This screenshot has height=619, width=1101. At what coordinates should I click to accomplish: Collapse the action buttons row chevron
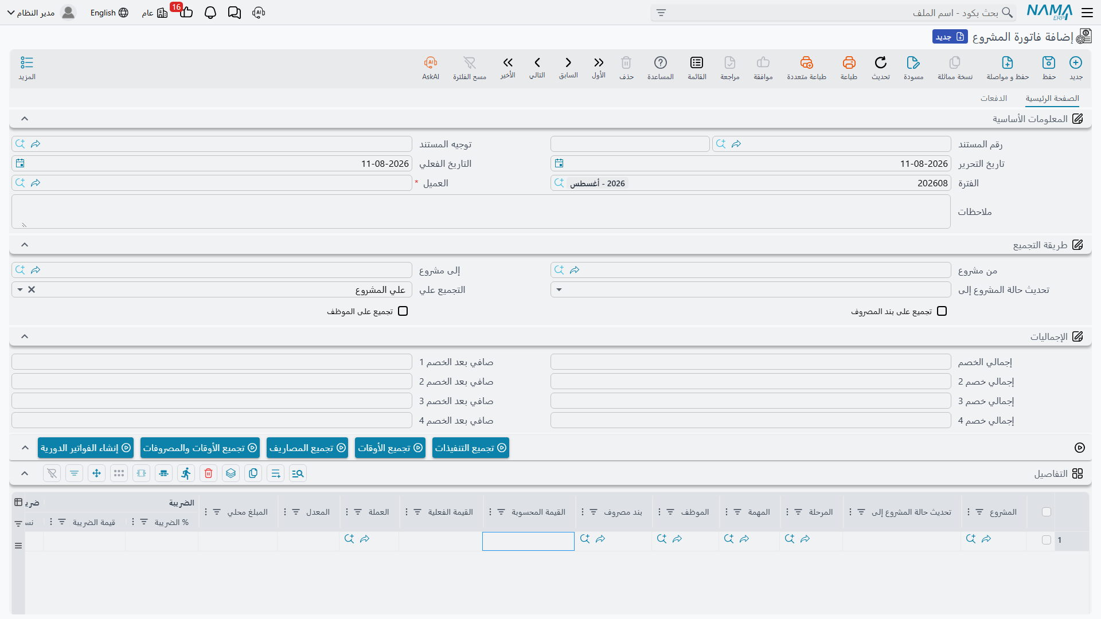tap(25, 448)
